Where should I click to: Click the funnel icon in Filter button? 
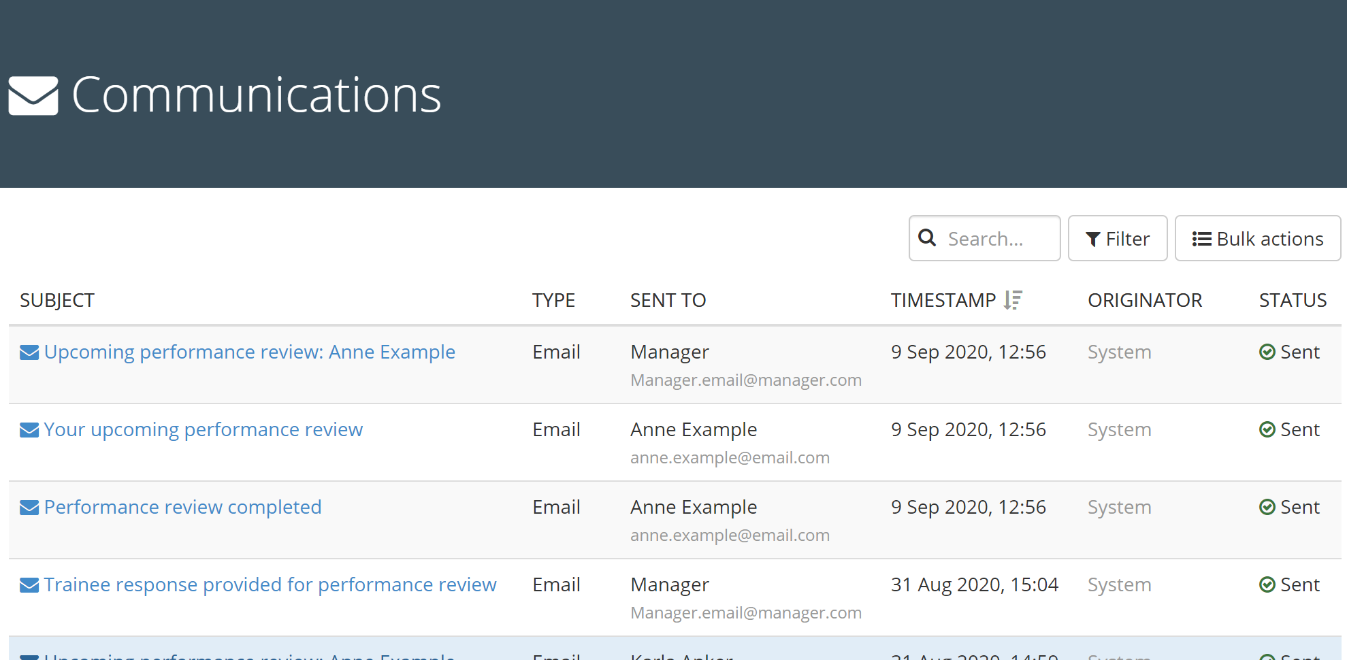[1092, 240]
